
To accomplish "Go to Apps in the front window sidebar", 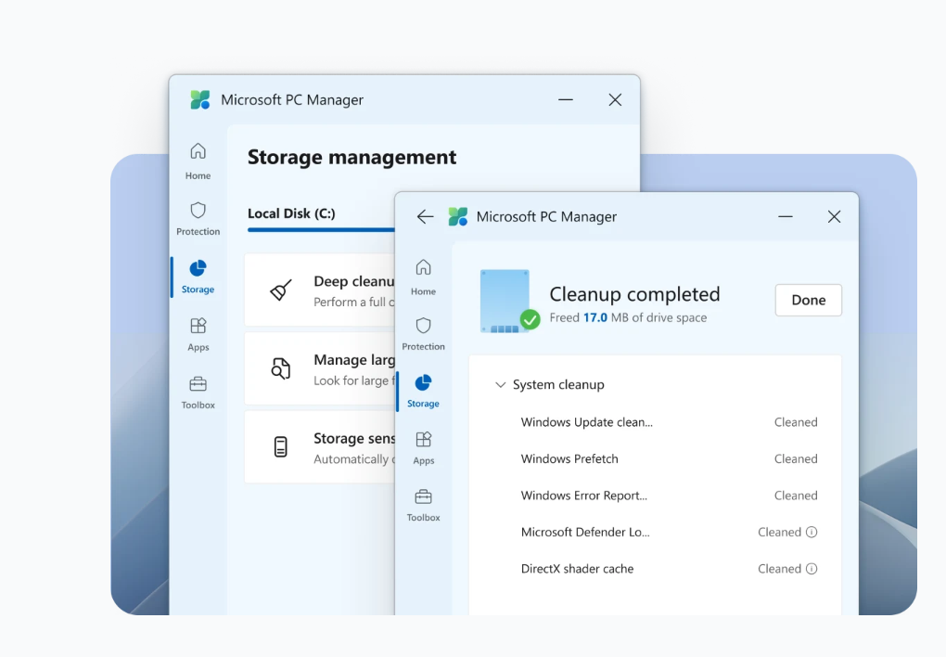I will tap(423, 448).
